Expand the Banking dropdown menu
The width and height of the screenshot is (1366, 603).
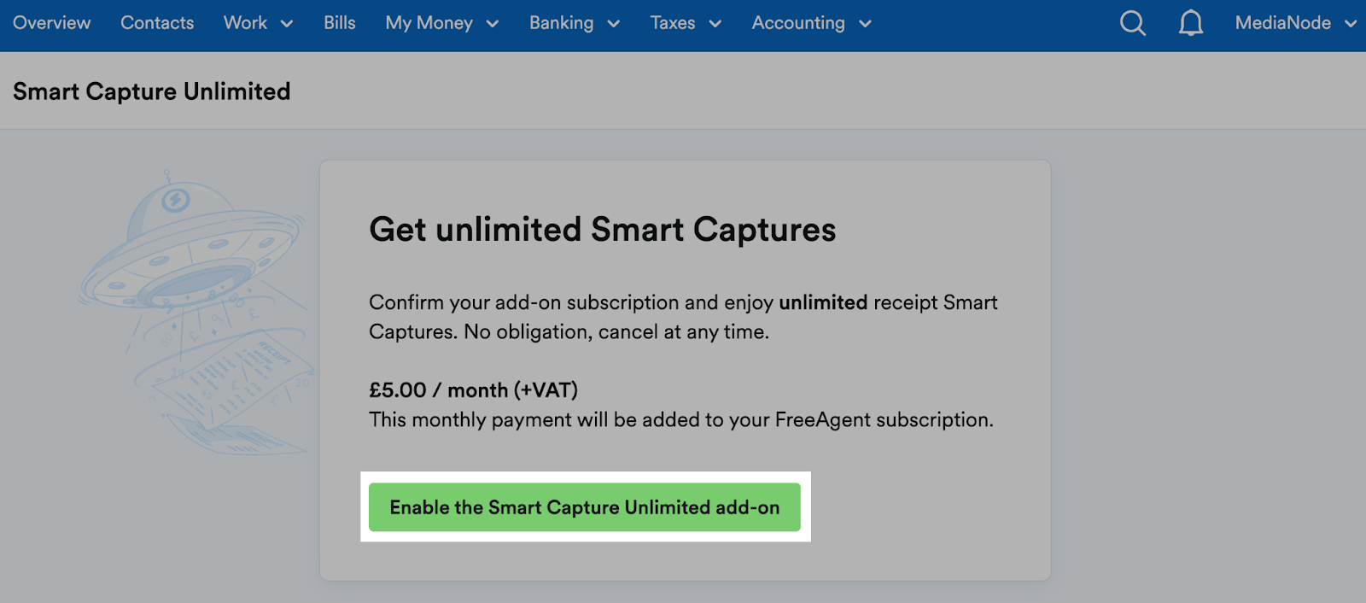(575, 23)
